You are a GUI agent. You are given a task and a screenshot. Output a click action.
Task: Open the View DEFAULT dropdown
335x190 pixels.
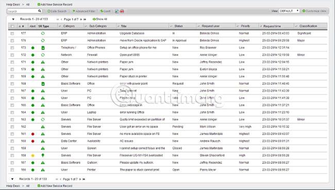pos(289,11)
